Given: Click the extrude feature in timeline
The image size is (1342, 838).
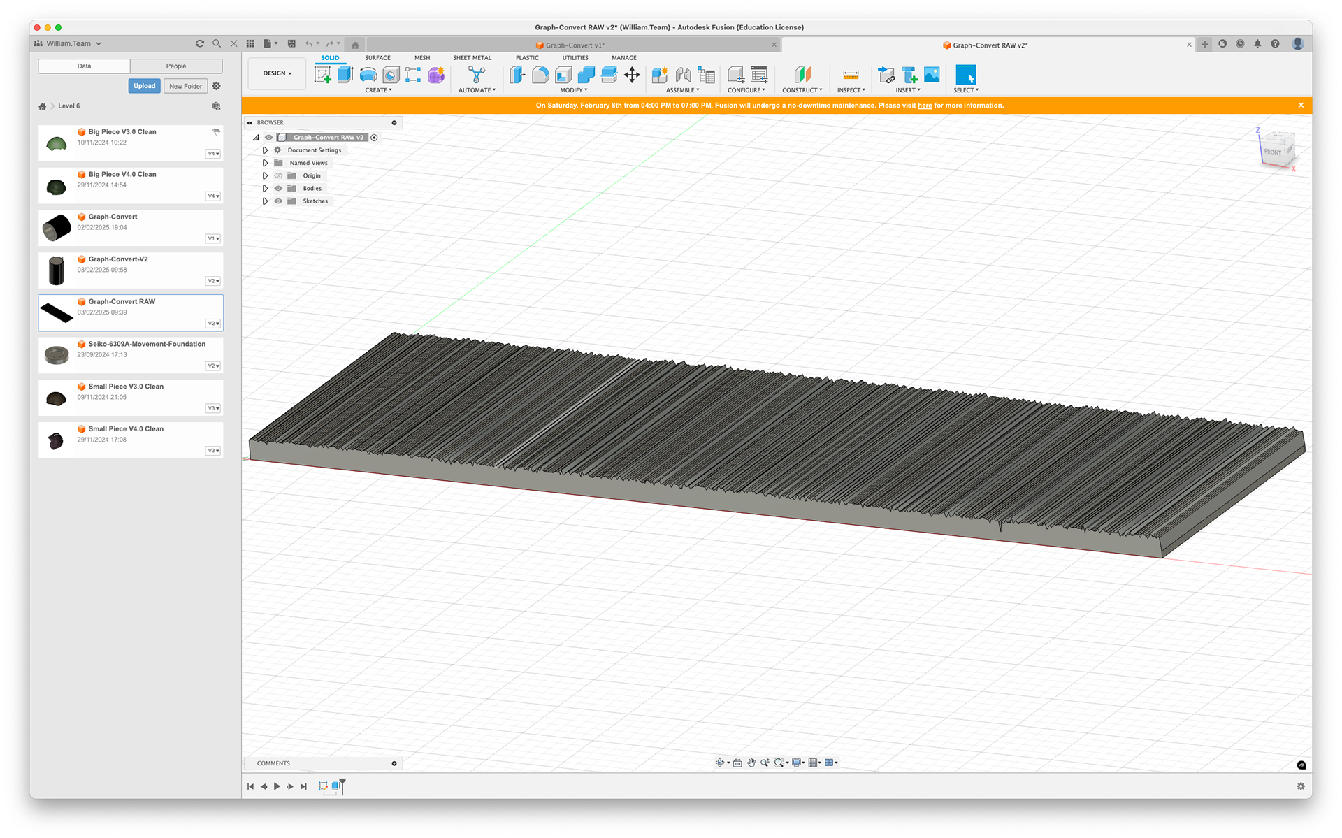Looking at the screenshot, I should (x=336, y=786).
